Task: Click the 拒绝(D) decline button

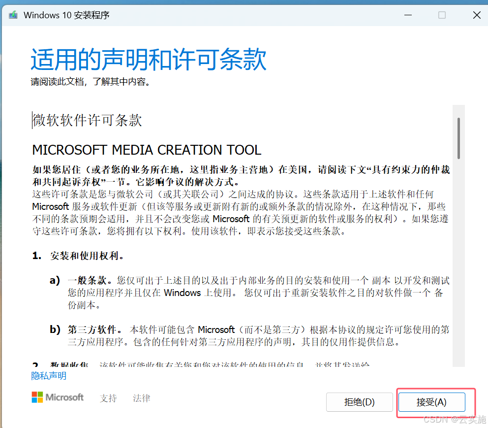Action: point(360,402)
